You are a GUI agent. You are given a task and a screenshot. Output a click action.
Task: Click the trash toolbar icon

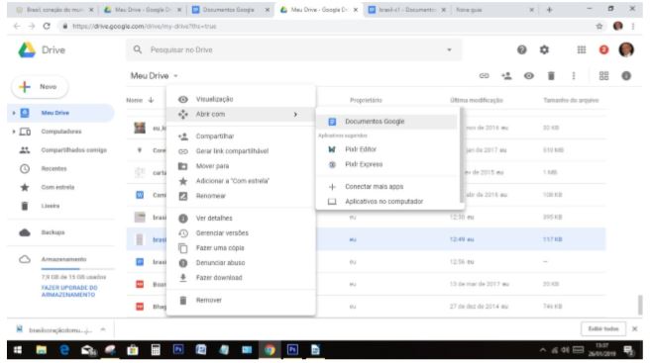551,76
